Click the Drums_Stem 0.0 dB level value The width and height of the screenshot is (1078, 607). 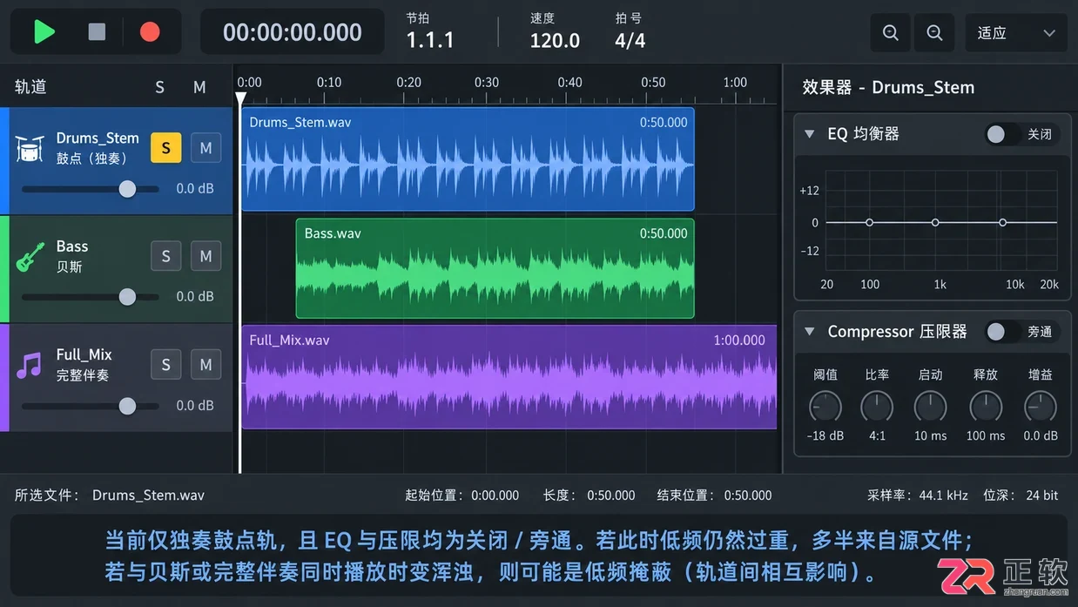click(195, 189)
